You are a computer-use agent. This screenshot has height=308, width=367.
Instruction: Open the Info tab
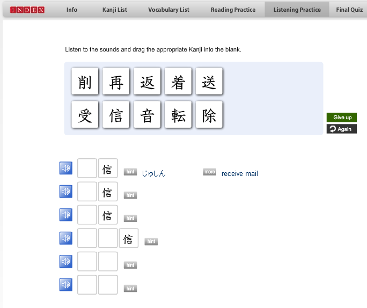[x=71, y=10]
